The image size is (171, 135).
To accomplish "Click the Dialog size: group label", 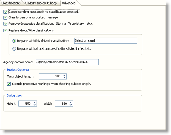I will (14, 96).
